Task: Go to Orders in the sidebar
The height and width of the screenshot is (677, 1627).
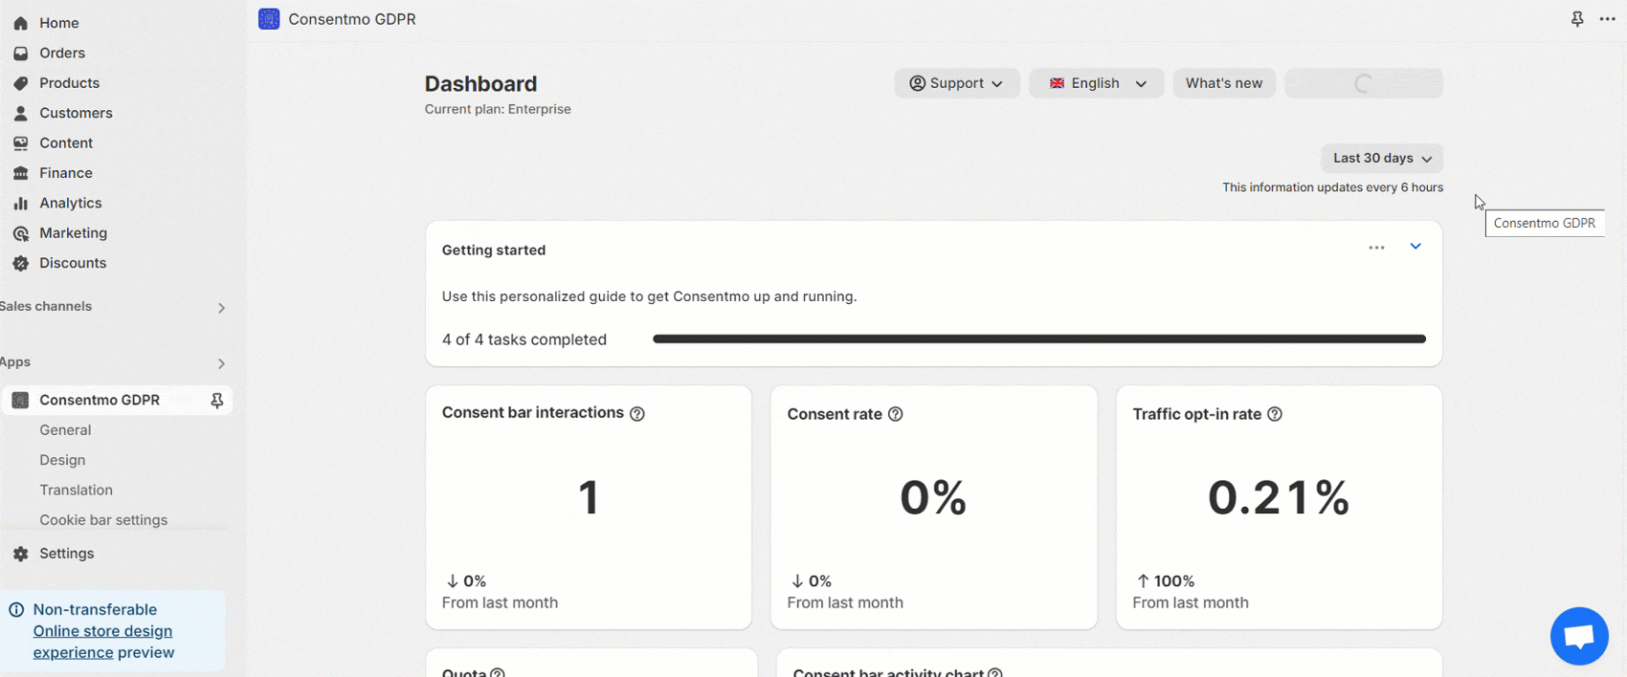Action: coord(62,54)
